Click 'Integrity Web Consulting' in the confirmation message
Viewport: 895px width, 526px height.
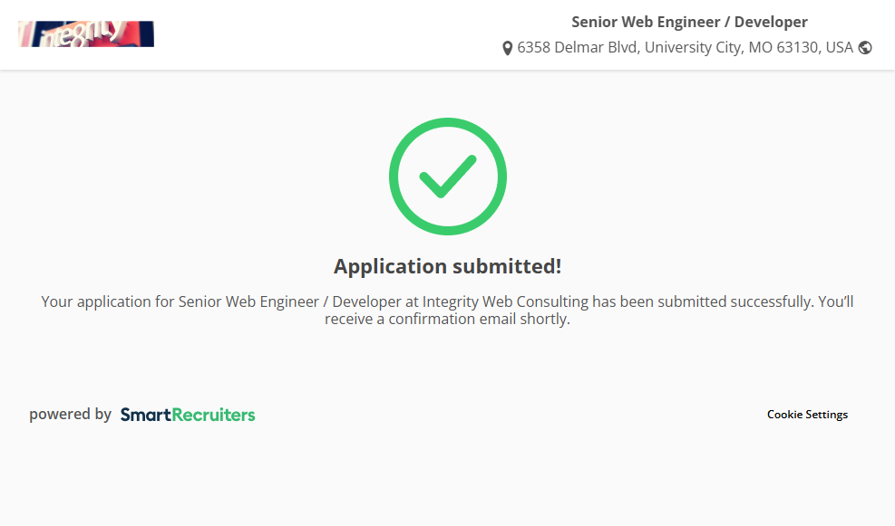(505, 301)
